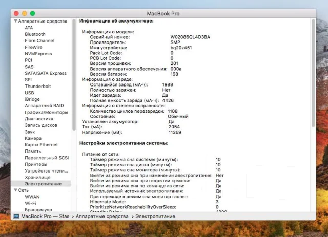
Task: Click PrioritizeNetworkReachabilityOverSleep label
Action: pos(133,207)
